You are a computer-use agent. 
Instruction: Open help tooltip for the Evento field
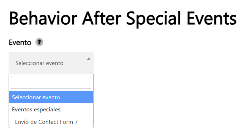pos(39,42)
